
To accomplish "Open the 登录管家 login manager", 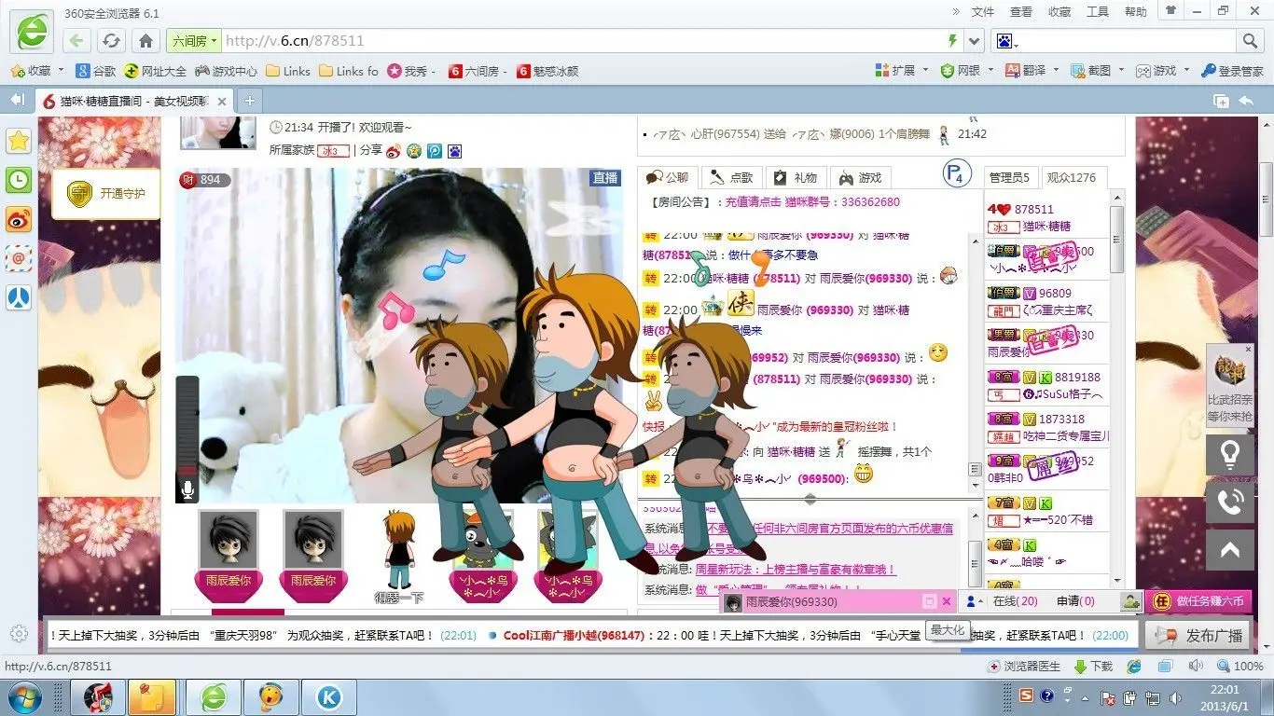I will 1232,71.
